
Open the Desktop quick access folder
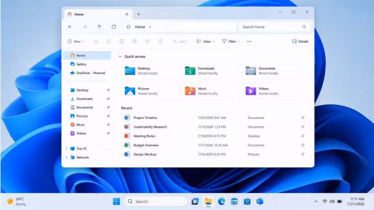(x=150, y=71)
